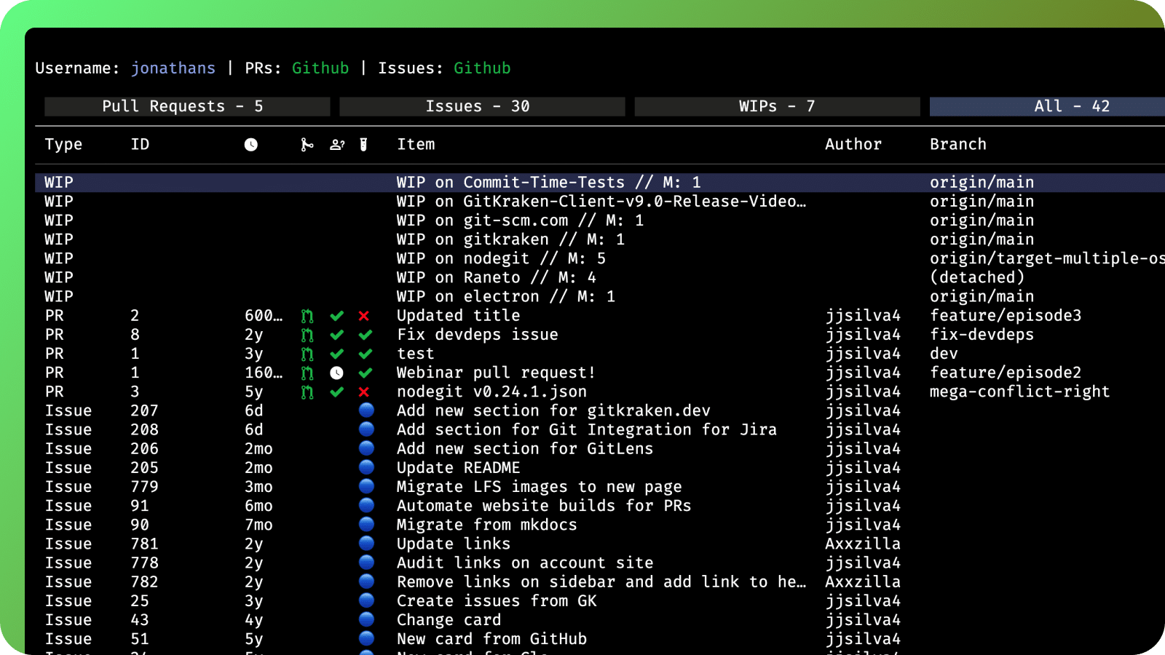
Task: Select the WIPs - 7 tab
Action: [x=777, y=106]
